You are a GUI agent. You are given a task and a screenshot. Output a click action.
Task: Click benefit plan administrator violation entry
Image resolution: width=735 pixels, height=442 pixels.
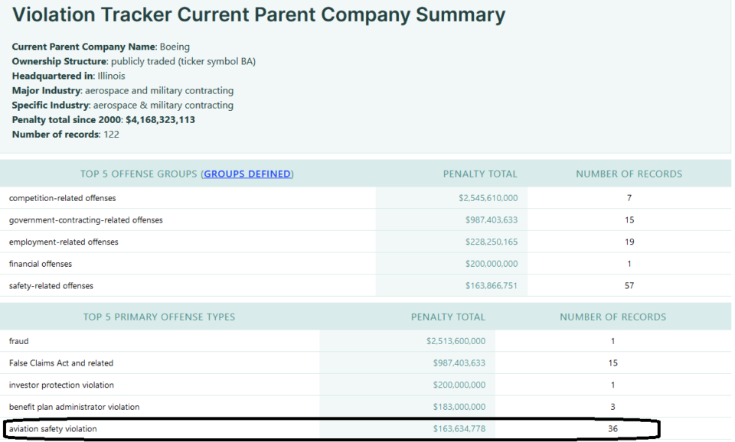tap(74, 407)
